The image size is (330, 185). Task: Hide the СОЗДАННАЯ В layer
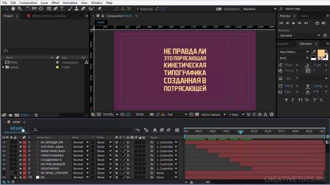[x=4, y=160]
